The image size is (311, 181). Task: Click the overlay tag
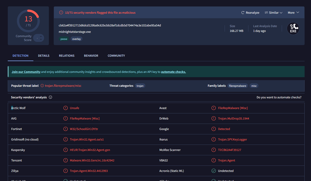coord(76,39)
